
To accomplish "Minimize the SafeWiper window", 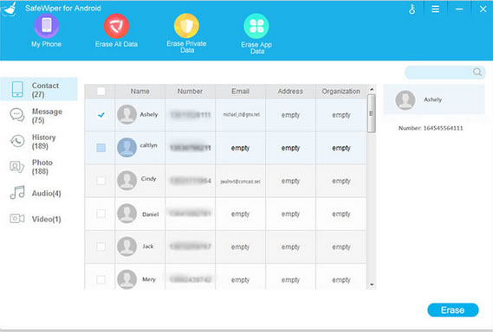I will coord(459,10).
